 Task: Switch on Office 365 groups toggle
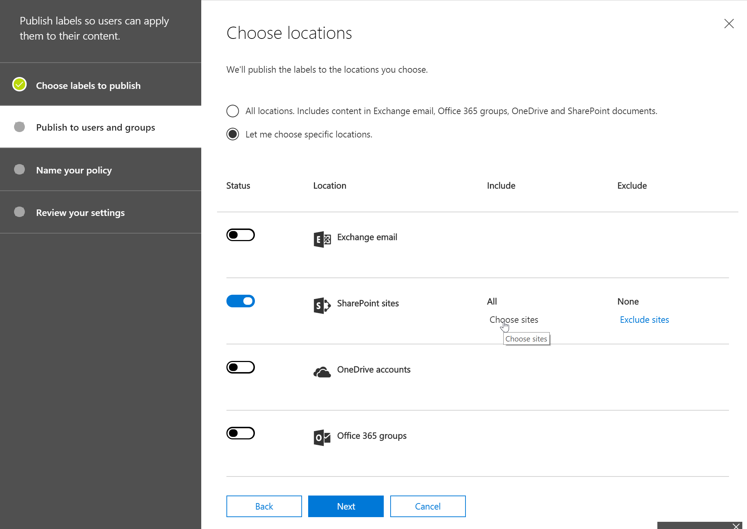(240, 433)
